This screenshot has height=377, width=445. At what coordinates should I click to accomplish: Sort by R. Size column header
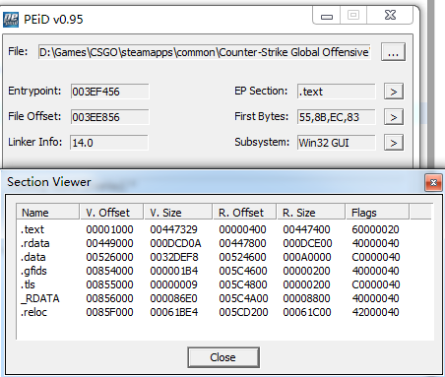(311, 213)
